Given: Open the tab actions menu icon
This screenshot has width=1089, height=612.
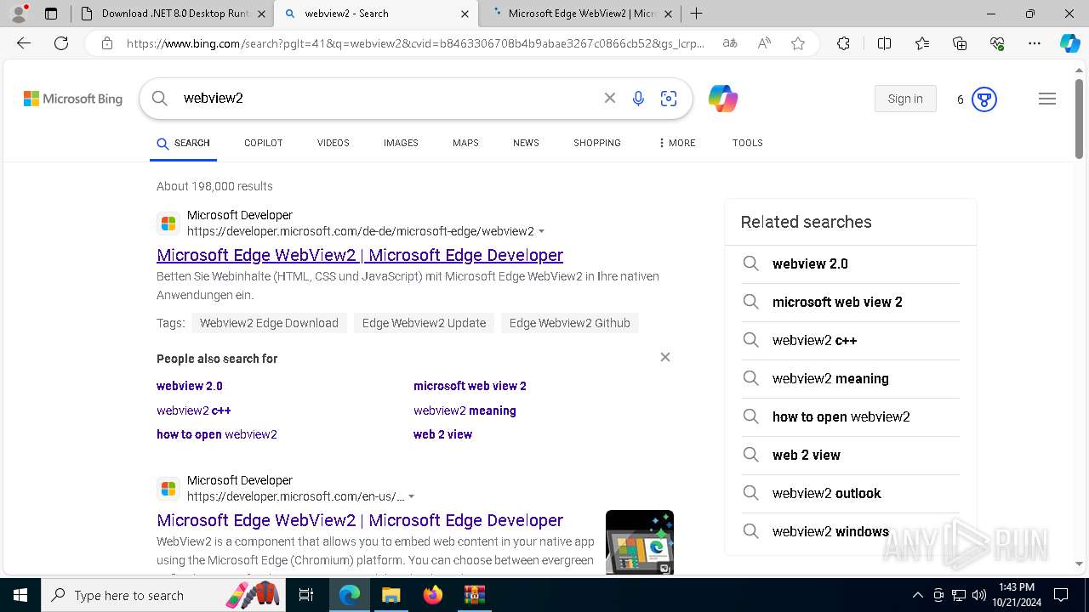Looking at the screenshot, I should (51, 14).
